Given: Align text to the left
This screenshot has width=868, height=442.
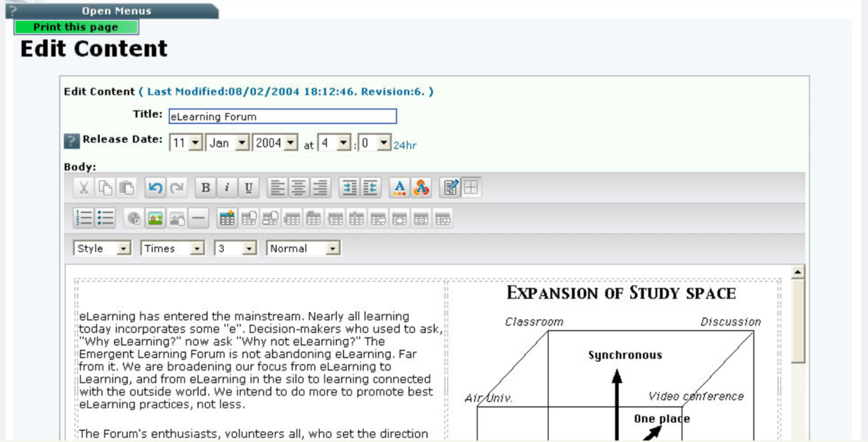Looking at the screenshot, I should (277, 188).
